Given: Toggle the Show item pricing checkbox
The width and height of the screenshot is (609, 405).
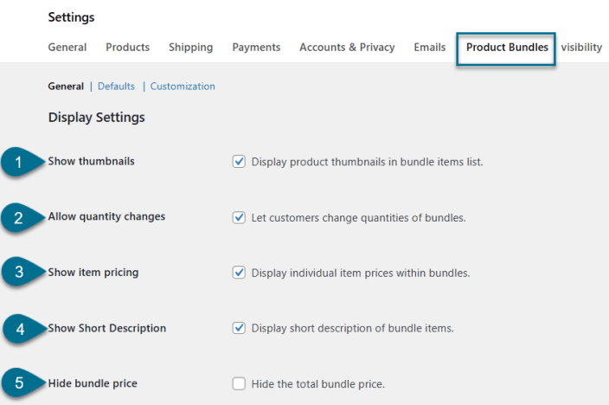Looking at the screenshot, I should point(240,273).
